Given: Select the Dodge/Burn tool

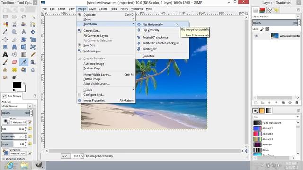Looking at the screenshot, I should (x=14, y=77).
